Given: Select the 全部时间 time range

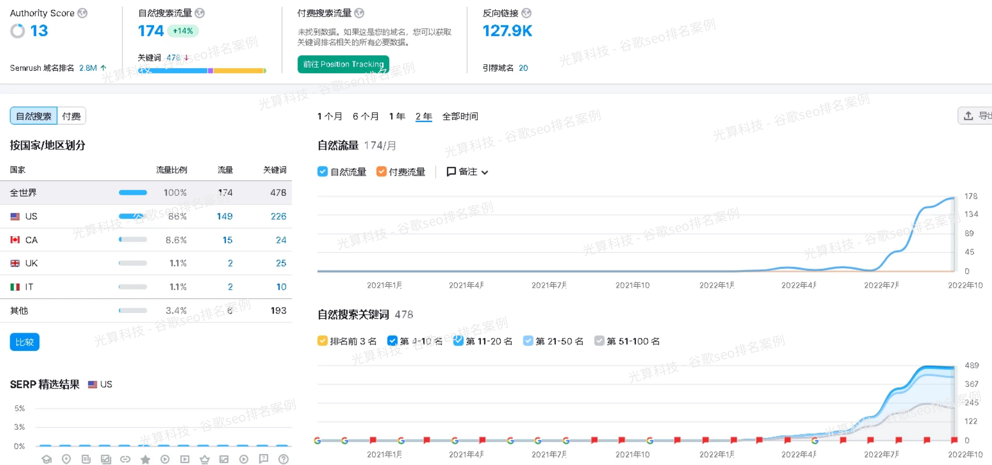Looking at the screenshot, I should click(x=460, y=116).
